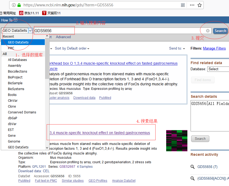Bookmark this page with the star icon
The height and width of the screenshot is (186, 229).
pyautogui.click(x=200, y=5)
